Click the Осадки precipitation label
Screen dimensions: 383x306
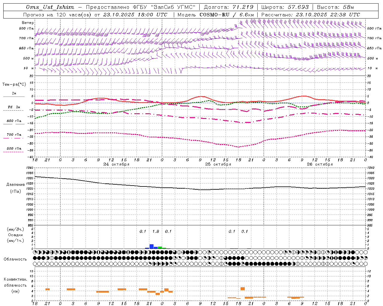click(16, 235)
